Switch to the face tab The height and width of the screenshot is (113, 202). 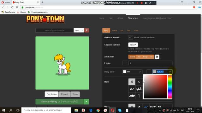pyautogui.click(x=128, y=30)
